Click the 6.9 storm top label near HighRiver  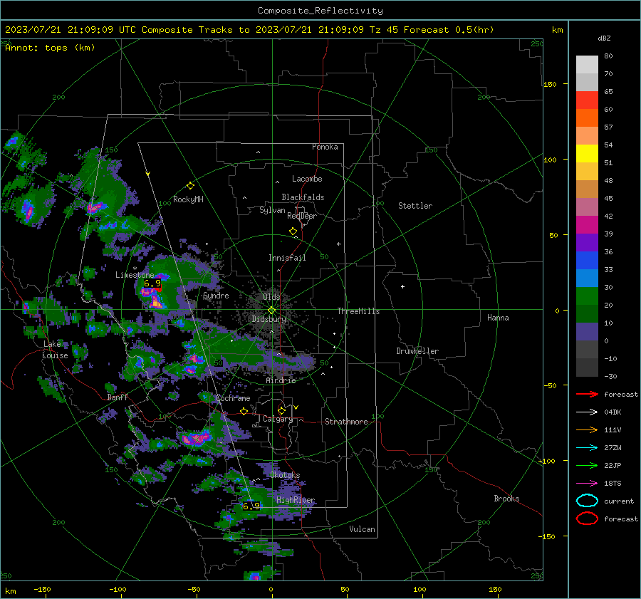(251, 506)
